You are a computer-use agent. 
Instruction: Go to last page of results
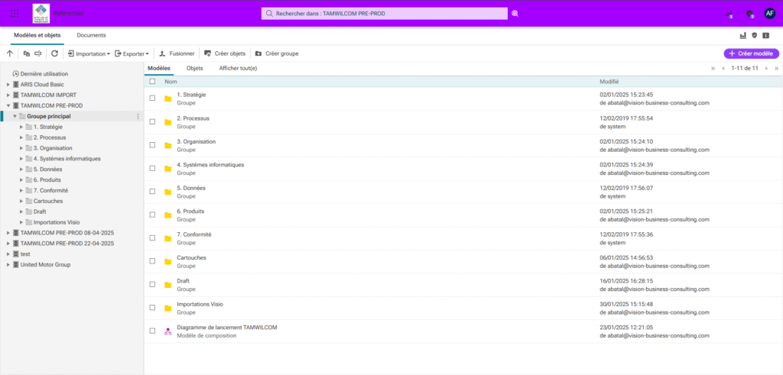pyautogui.click(x=777, y=68)
